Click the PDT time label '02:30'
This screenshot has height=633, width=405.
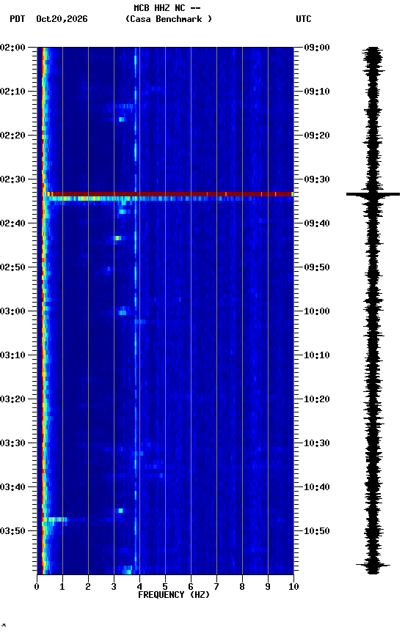point(12,179)
